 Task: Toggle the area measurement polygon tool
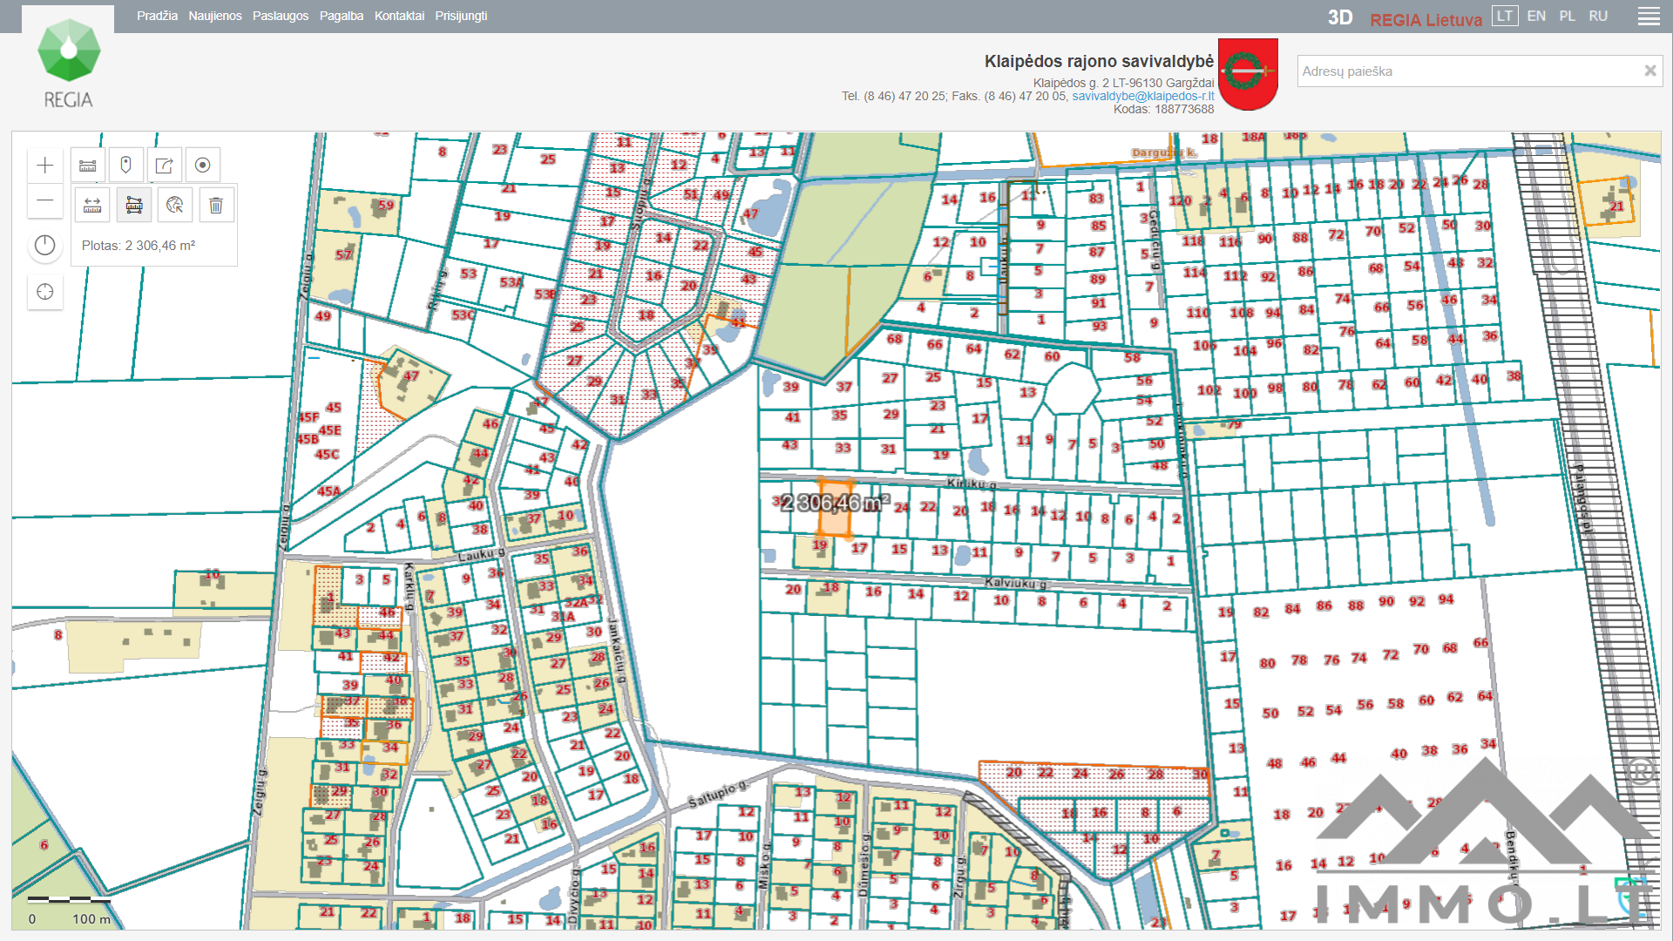click(x=134, y=206)
